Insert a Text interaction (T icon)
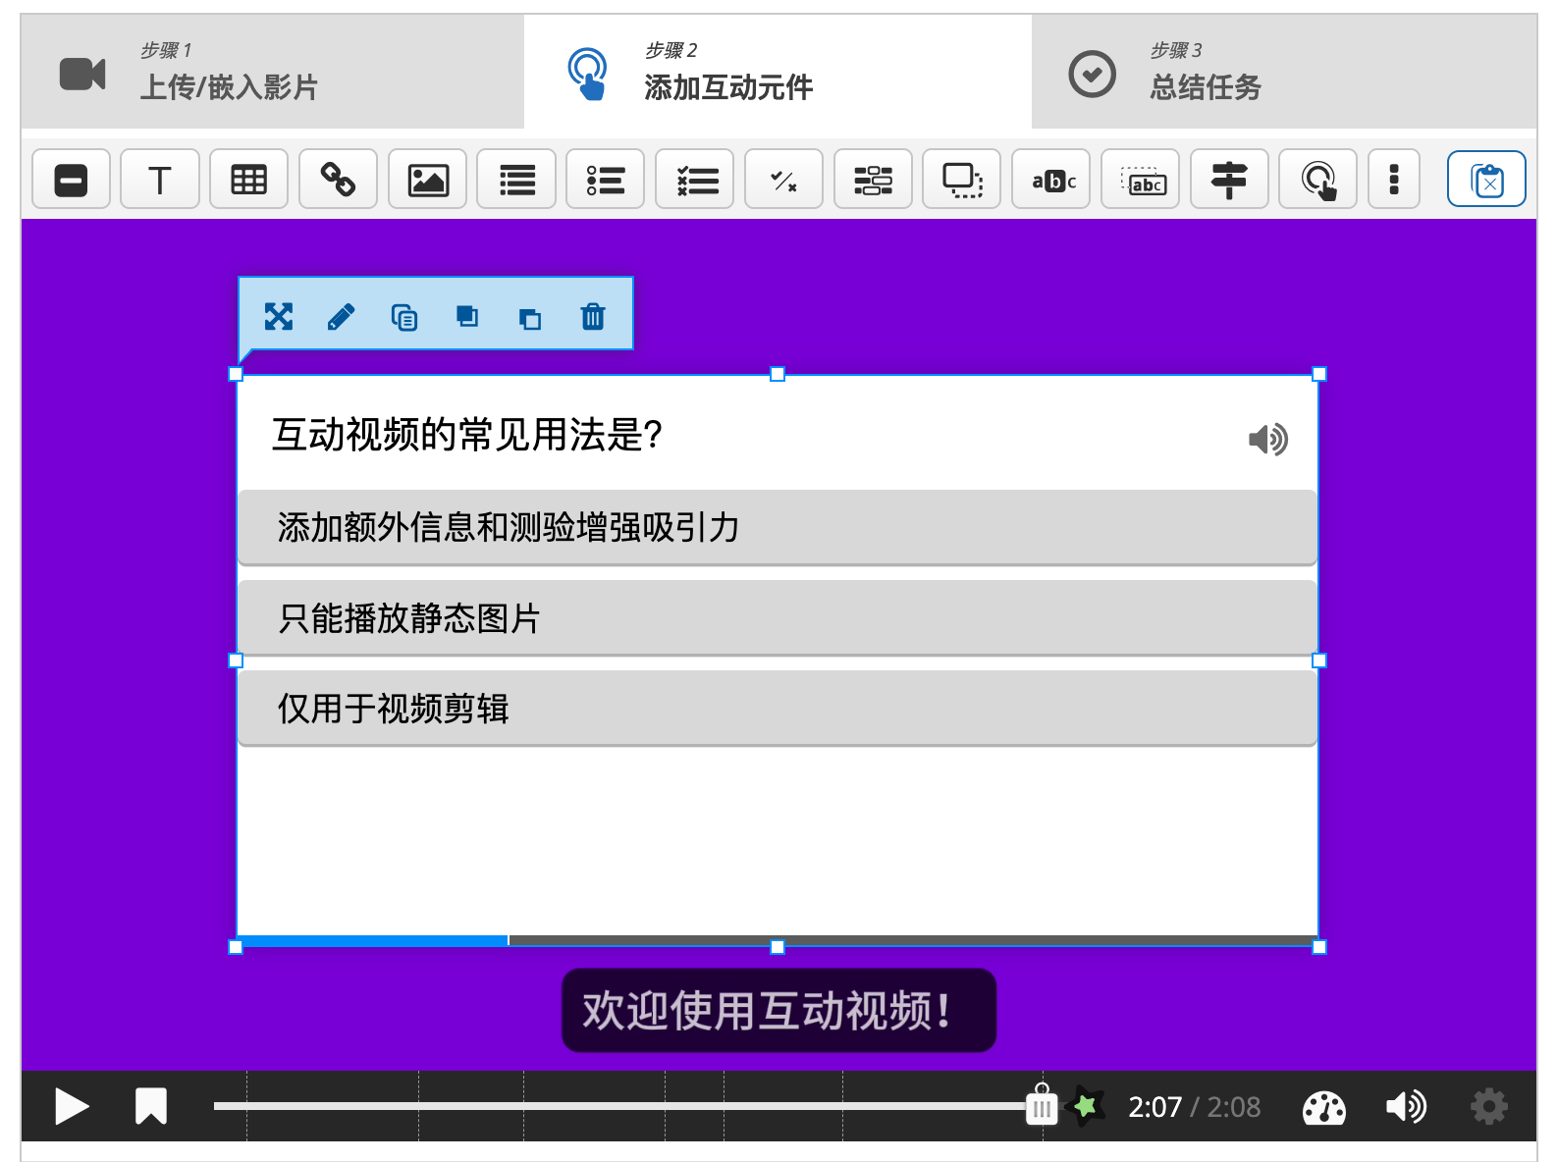The image size is (1557, 1162). pos(160,179)
